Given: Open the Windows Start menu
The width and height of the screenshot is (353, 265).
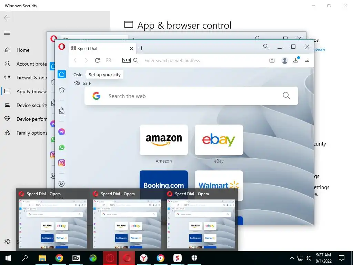Looking at the screenshot, I should coord(8,258).
